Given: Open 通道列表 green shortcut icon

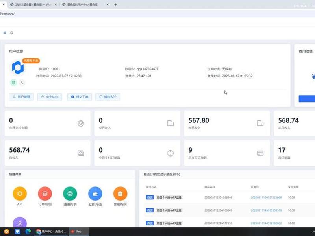Looking at the screenshot, I should (70, 194).
